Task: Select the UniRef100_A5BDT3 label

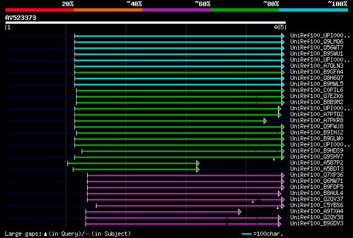Action: coord(317,169)
